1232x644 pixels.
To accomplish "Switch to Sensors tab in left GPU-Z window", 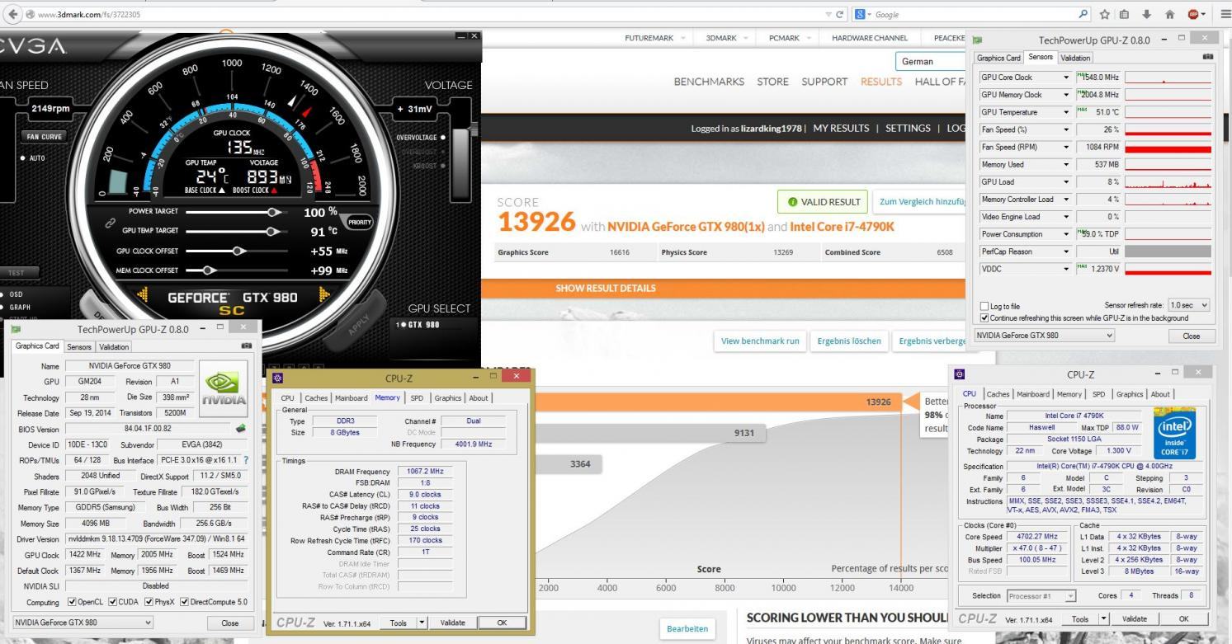I will [79, 347].
